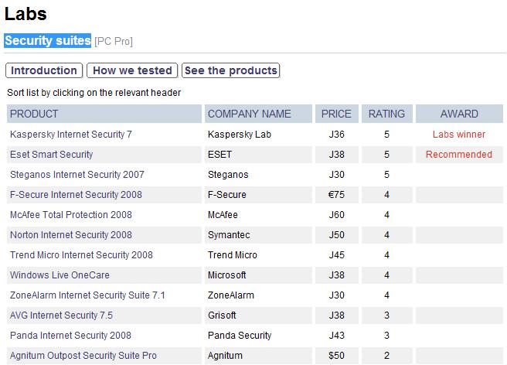Click the highlighted Security suites heading
Viewport: 507px width, 365px height.
click(x=48, y=40)
